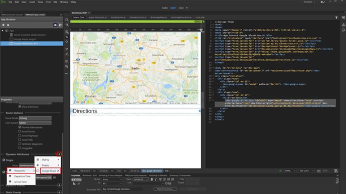Open the Format dropdown in Properties
This screenshot has width=346, height=194.
point(112,179)
